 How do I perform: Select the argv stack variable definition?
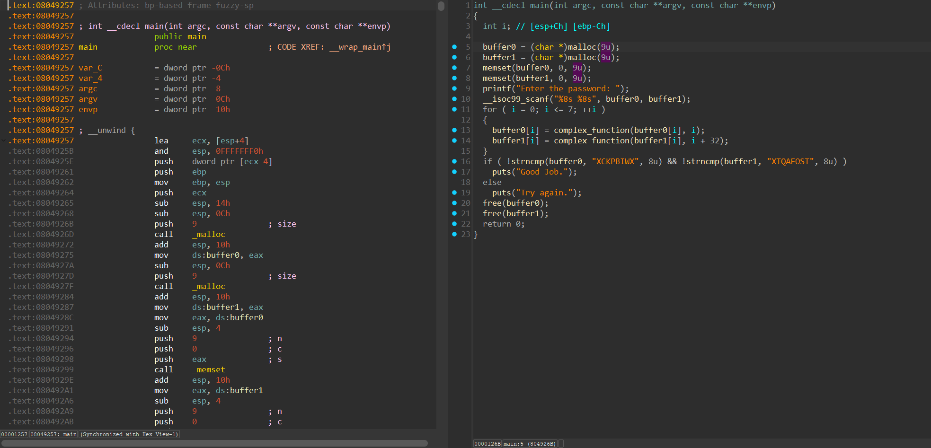[88, 99]
